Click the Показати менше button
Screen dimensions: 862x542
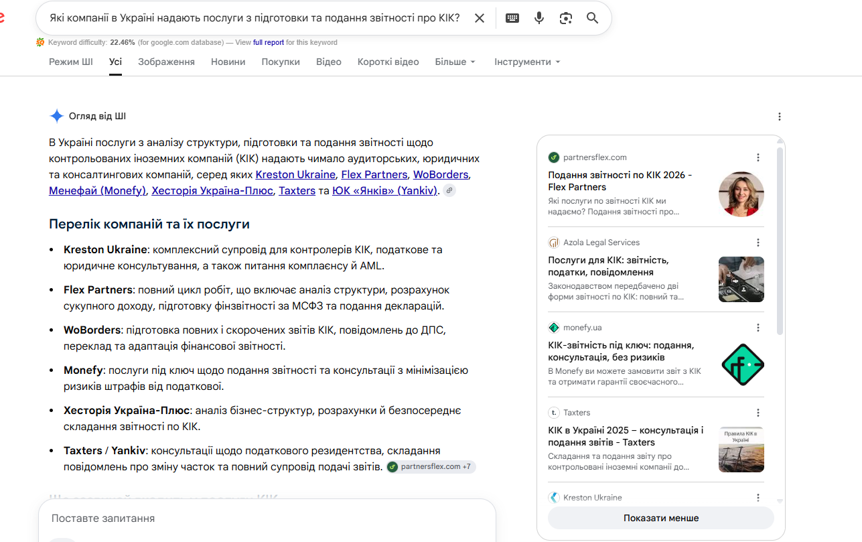tap(661, 518)
